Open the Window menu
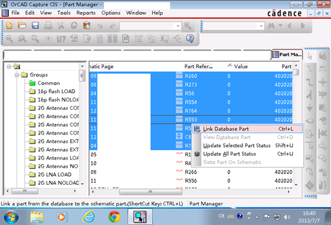This screenshot has height=225, width=331. (136, 13)
